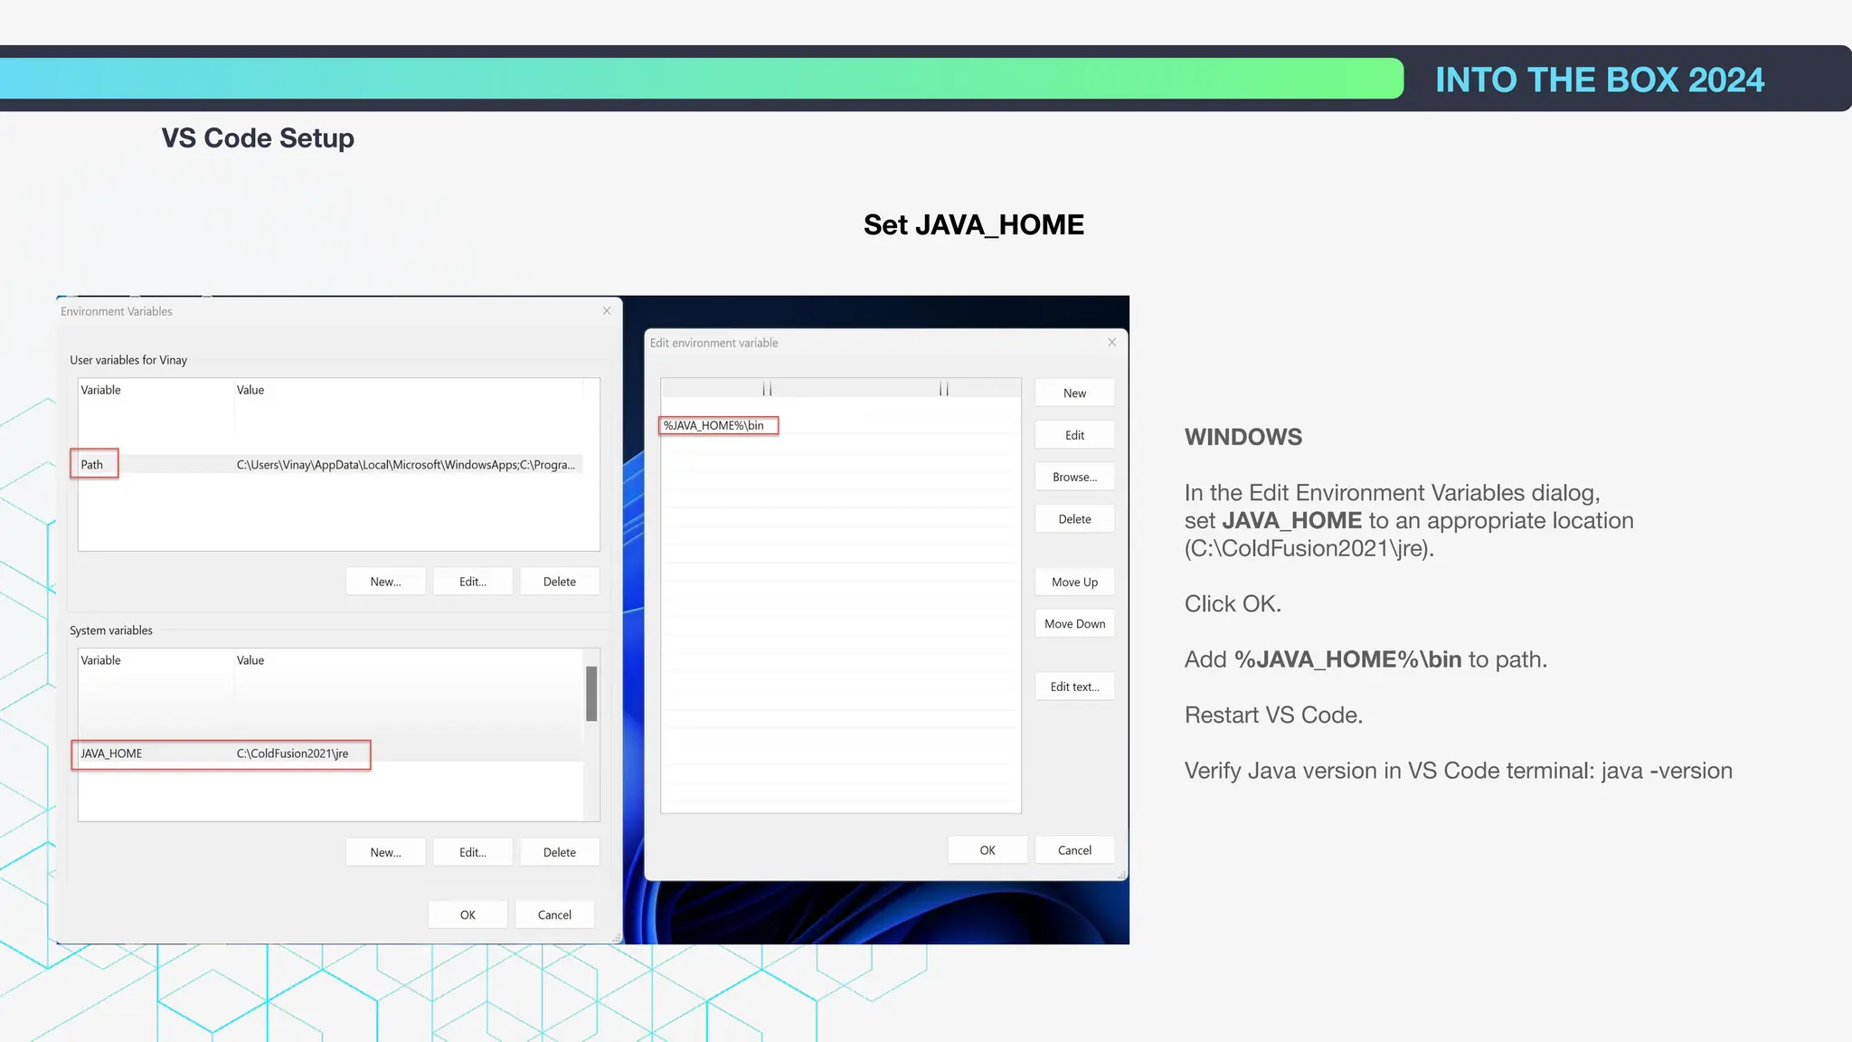The width and height of the screenshot is (1852, 1042).
Task: Click New... under User variables for Vinay
Action: [385, 582]
